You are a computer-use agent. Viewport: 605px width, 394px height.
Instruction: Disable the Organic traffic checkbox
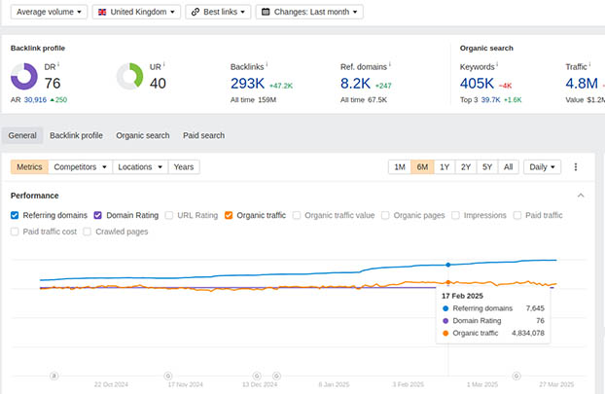click(229, 215)
